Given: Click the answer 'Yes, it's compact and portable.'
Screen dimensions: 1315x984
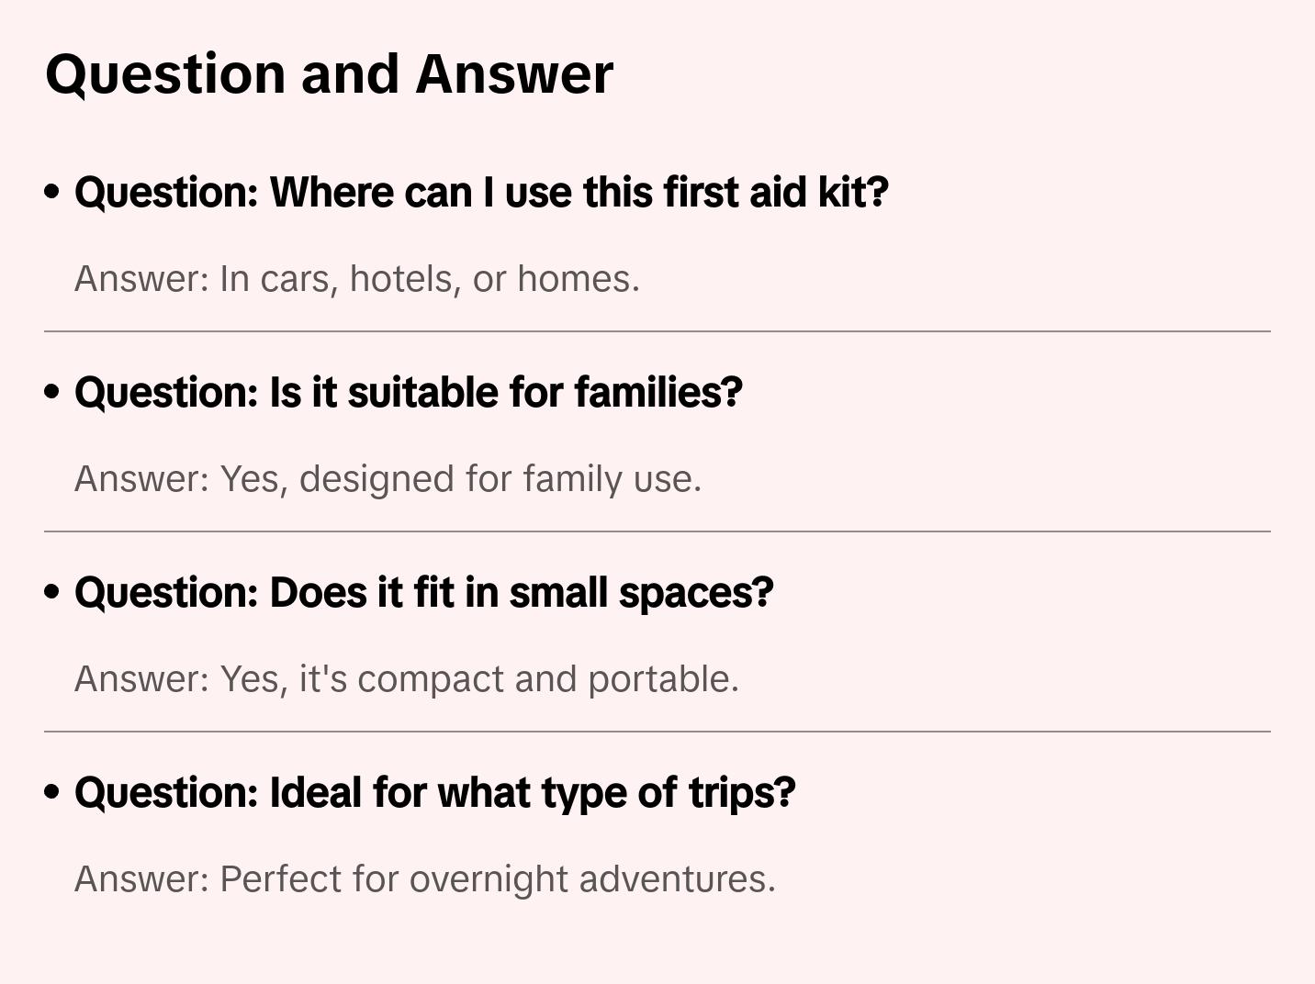Looking at the screenshot, I should tap(406, 679).
